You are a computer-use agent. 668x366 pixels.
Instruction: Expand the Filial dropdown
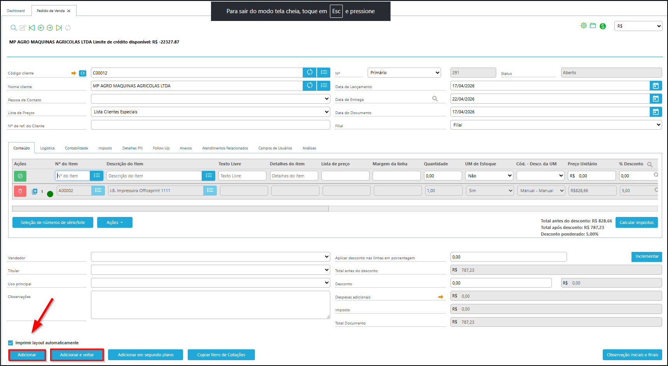click(x=556, y=125)
